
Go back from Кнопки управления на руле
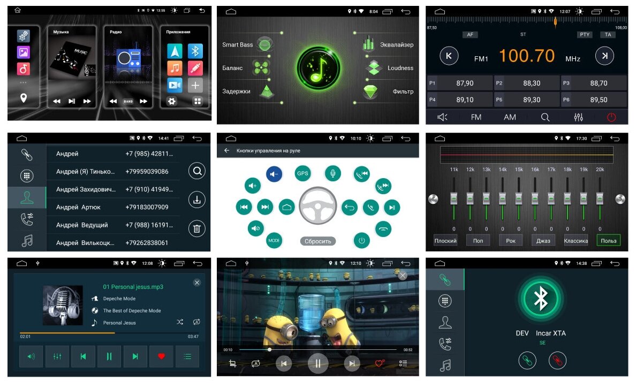pyautogui.click(x=227, y=150)
